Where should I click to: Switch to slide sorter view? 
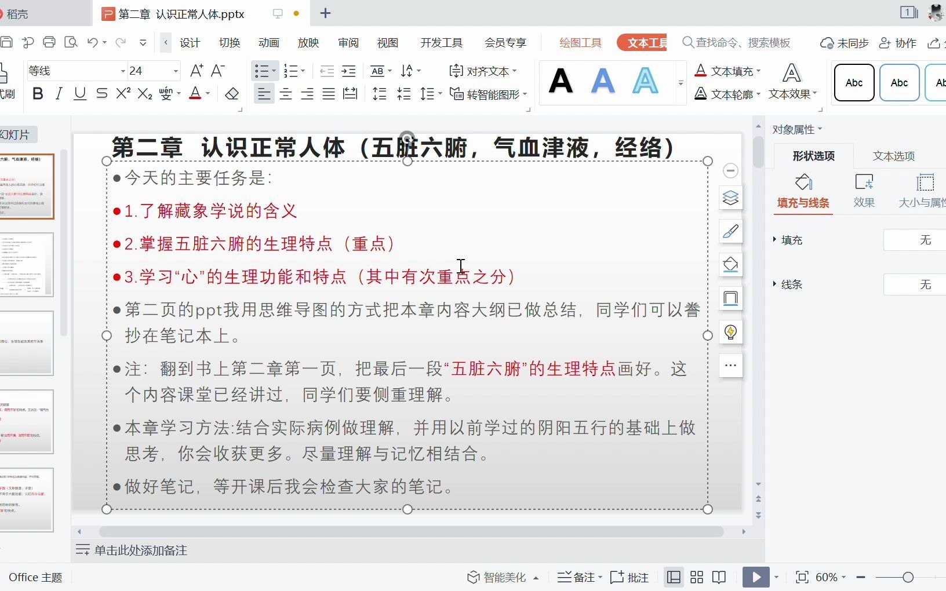pos(697,577)
